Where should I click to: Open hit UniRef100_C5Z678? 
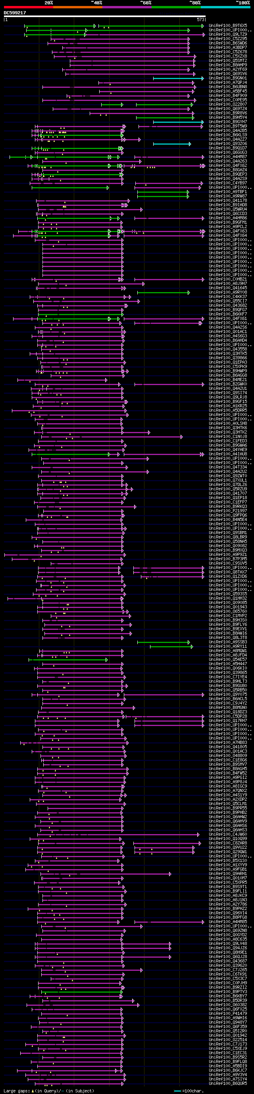(x=228, y=52)
